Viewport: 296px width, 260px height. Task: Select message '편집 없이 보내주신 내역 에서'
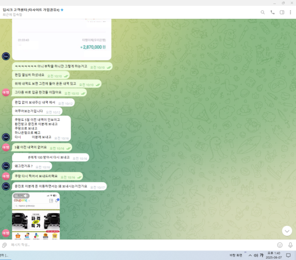[43, 103]
